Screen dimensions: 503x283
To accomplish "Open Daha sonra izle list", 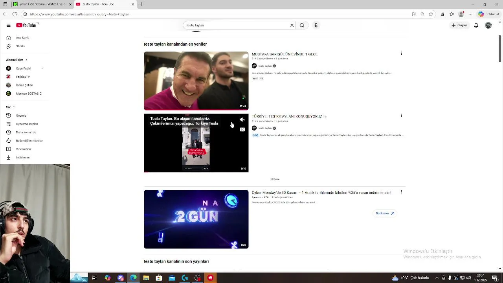I will click(x=26, y=132).
